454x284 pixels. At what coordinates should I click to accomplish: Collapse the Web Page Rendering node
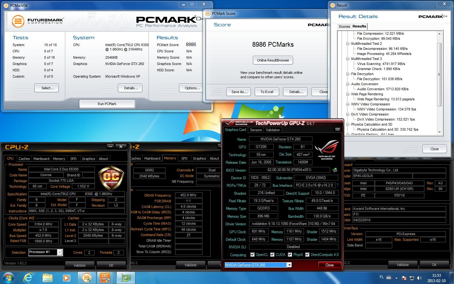pyautogui.click(x=347, y=94)
